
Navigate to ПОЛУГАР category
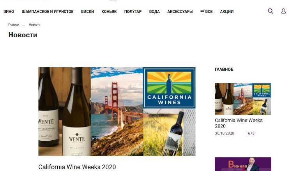click(x=133, y=12)
